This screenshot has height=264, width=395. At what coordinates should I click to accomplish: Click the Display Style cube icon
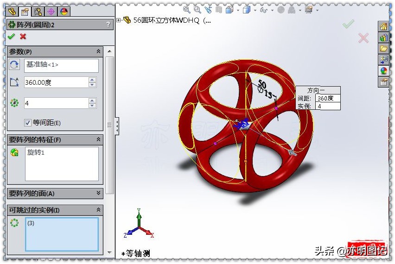[247, 10]
